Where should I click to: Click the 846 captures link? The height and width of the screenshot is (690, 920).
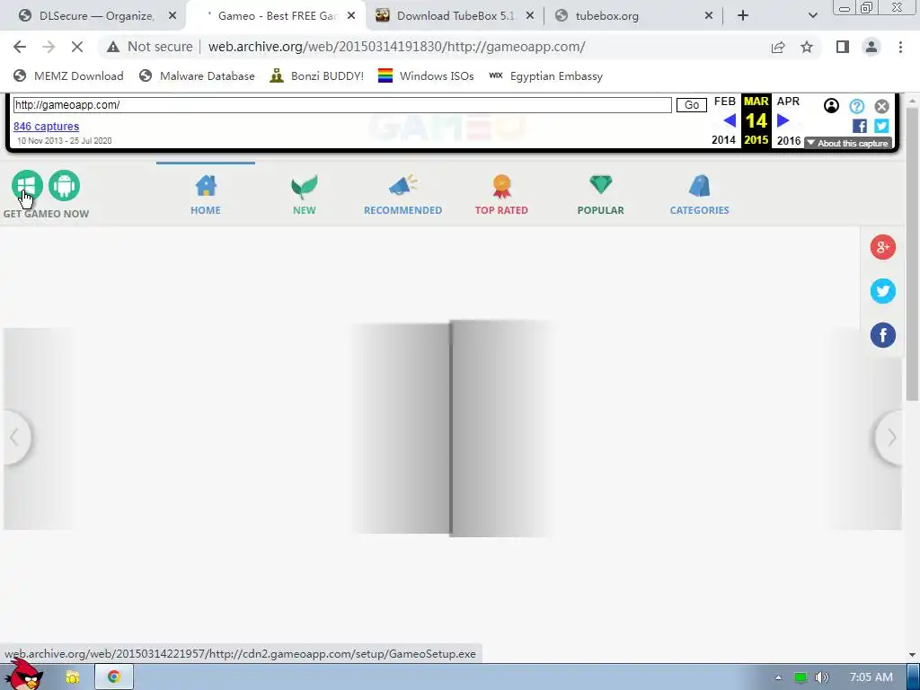coord(47,126)
